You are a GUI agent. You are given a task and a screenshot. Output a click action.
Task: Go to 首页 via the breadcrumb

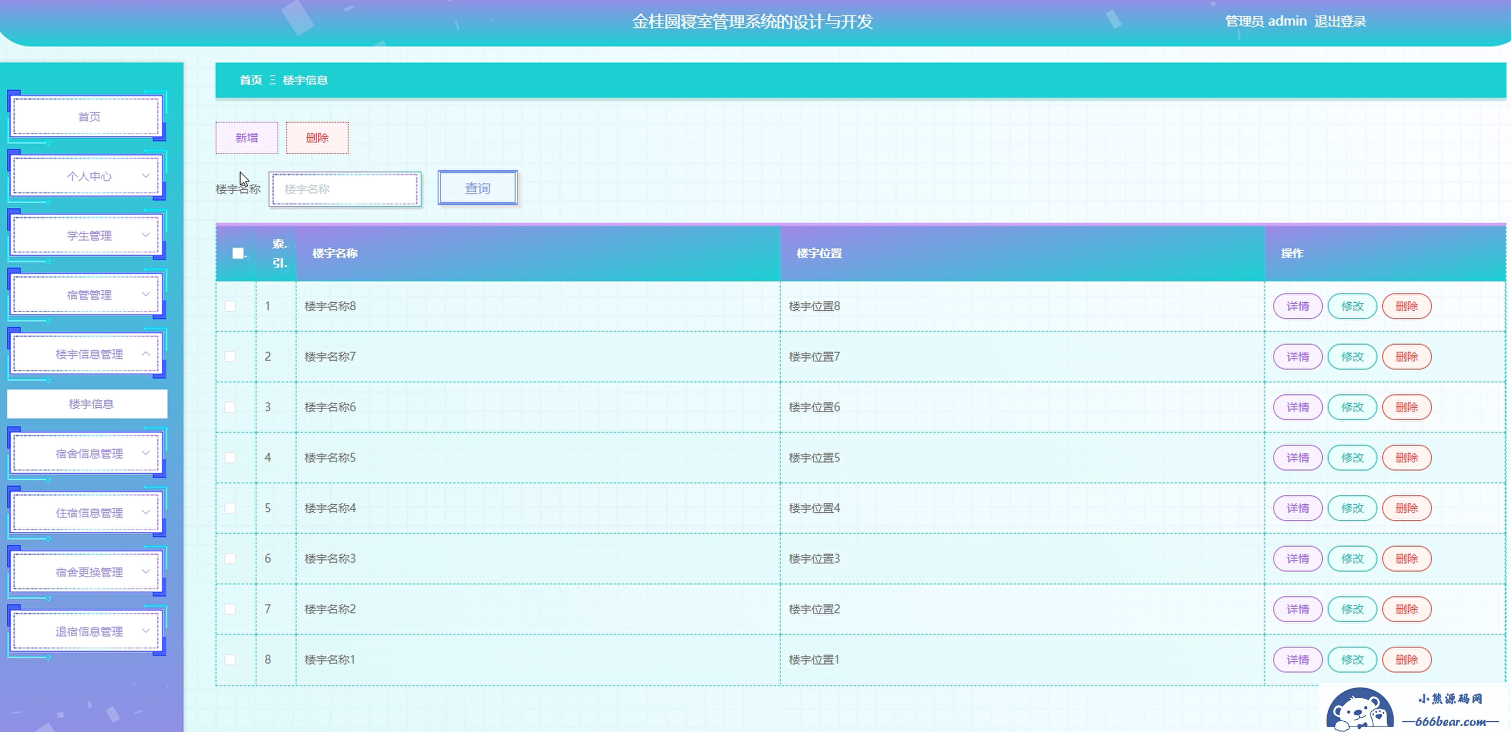pyautogui.click(x=251, y=80)
